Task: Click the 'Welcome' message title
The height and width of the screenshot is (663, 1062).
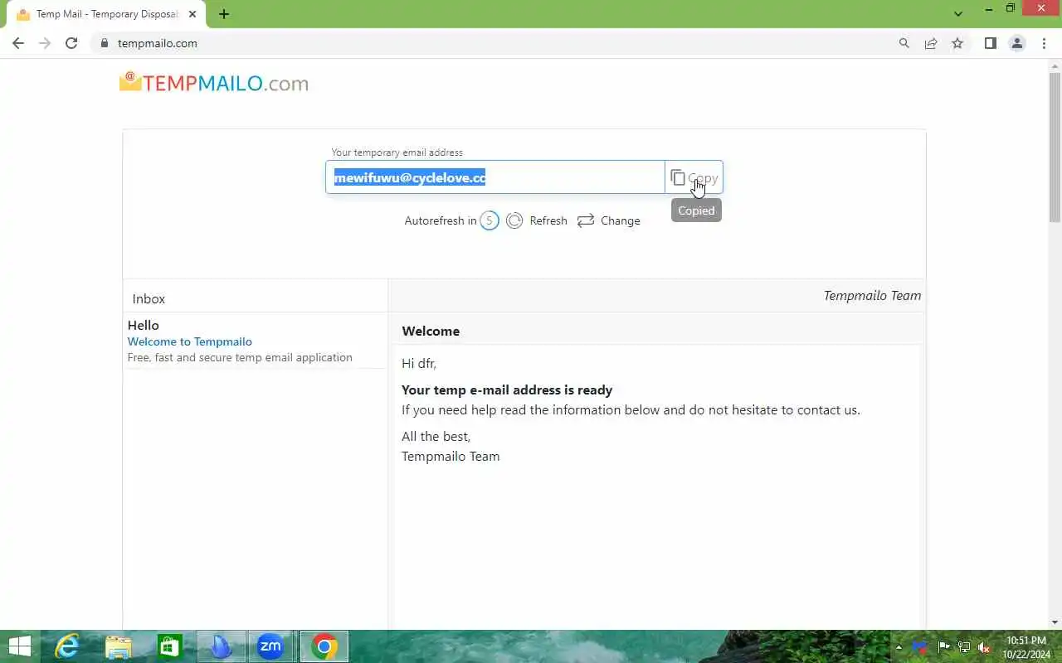Action: (431, 331)
